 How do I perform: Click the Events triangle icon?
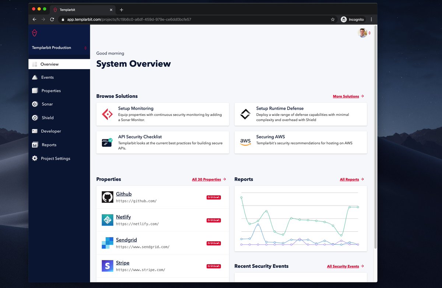(35, 77)
